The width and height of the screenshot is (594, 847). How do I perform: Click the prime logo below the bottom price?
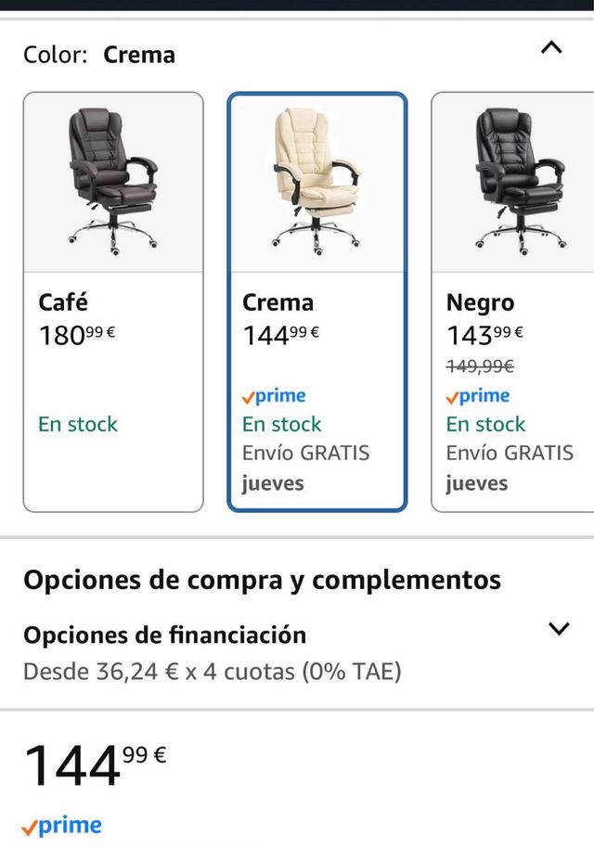coord(63,824)
